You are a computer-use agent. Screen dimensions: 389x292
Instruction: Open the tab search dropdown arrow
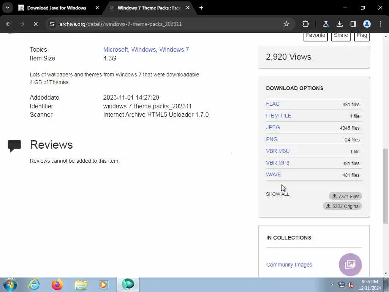point(8,8)
